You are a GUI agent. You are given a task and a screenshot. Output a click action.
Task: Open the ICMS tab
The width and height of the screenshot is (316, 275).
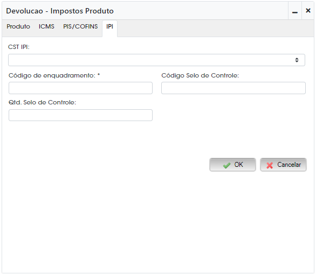click(46, 26)
